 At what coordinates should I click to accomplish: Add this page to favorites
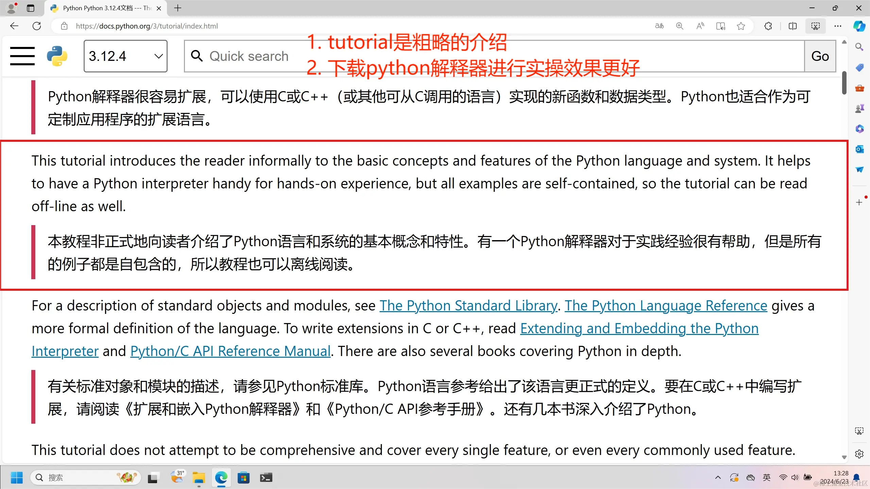coord(741,26)
